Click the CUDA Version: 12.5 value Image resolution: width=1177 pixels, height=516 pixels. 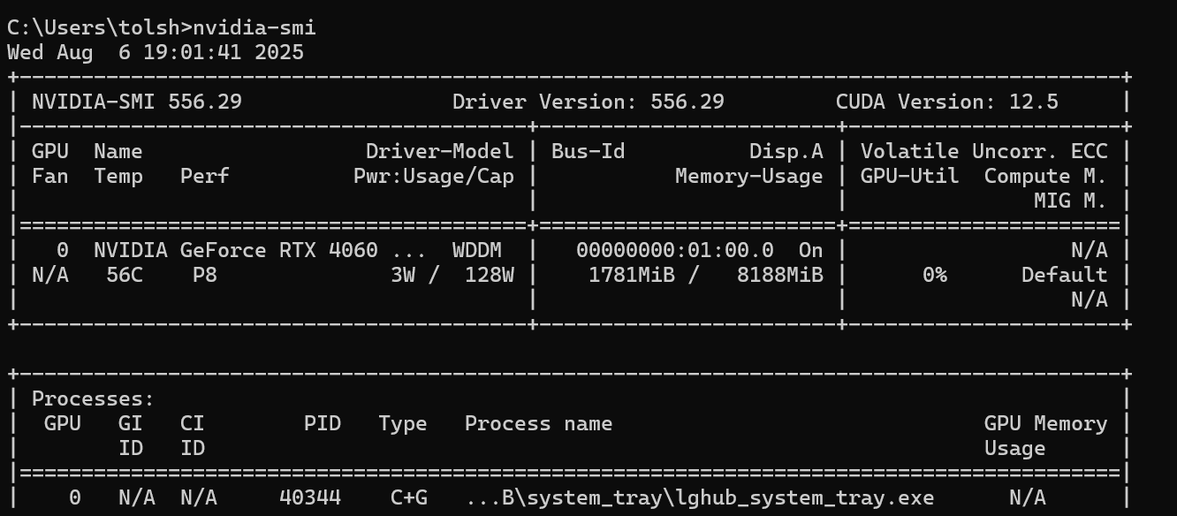coord(947,102)
